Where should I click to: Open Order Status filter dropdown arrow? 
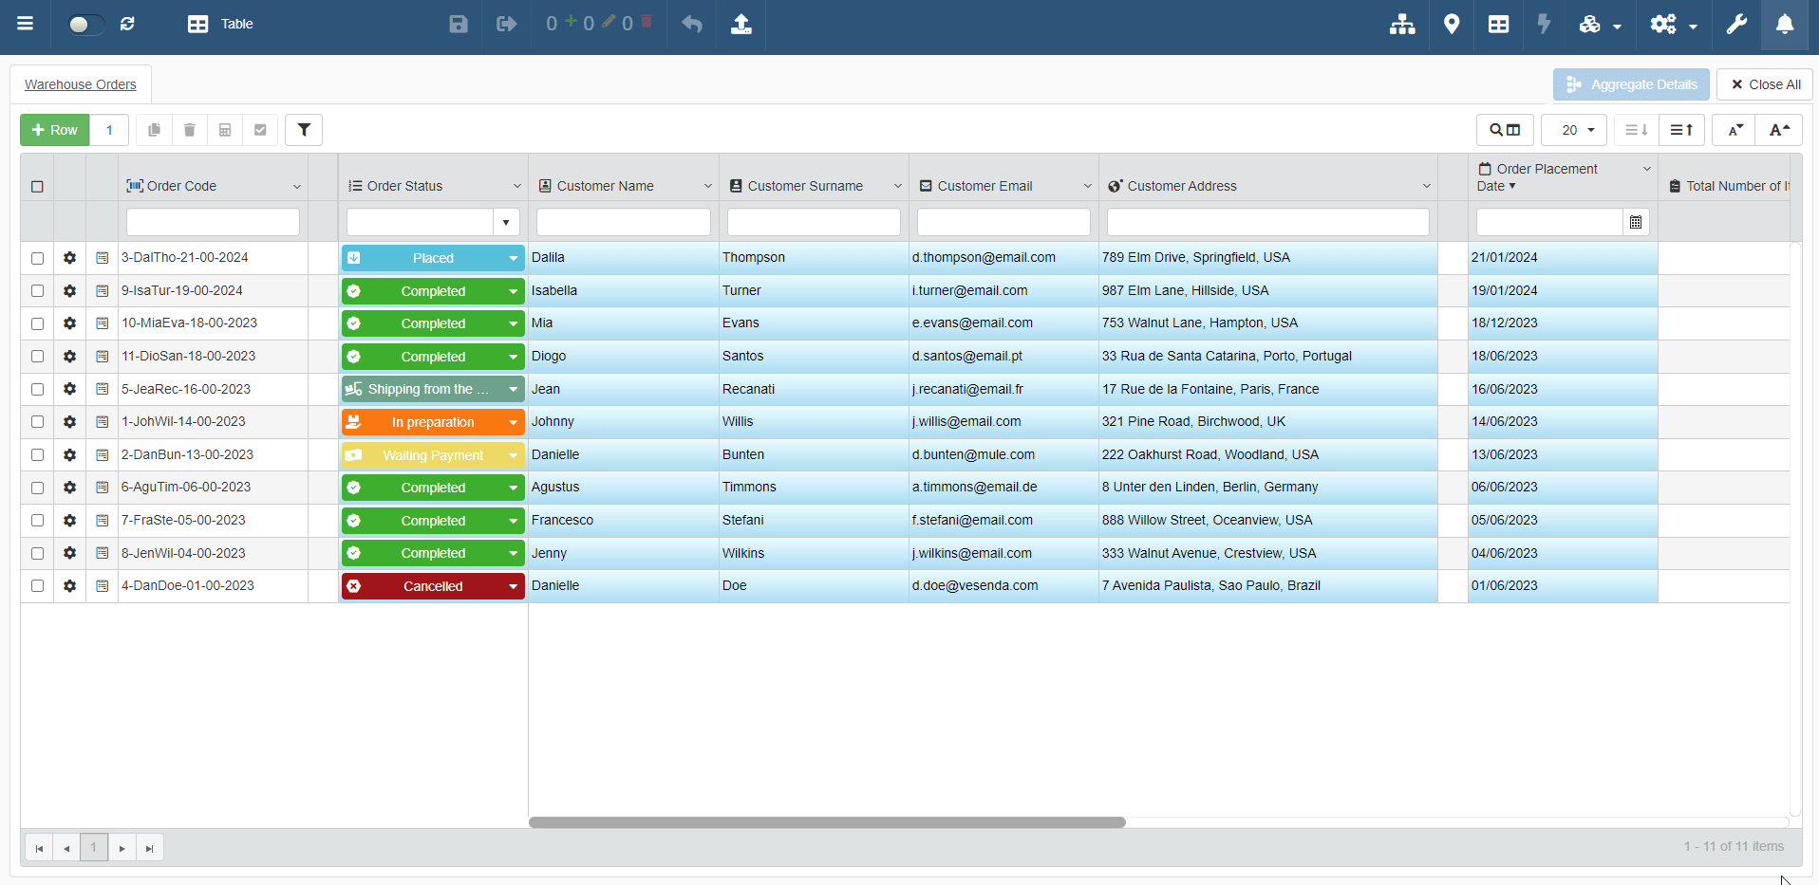click(506, 223)
